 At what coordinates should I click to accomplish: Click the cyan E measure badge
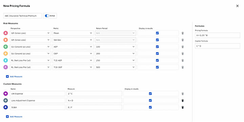(6, 60)
